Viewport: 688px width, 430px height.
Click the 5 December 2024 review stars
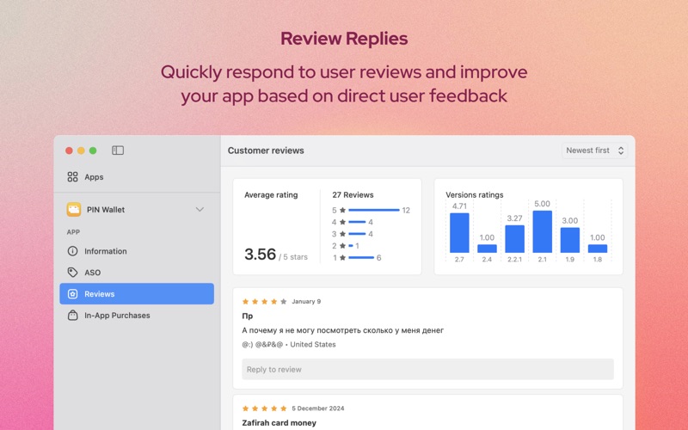point(265,408)
